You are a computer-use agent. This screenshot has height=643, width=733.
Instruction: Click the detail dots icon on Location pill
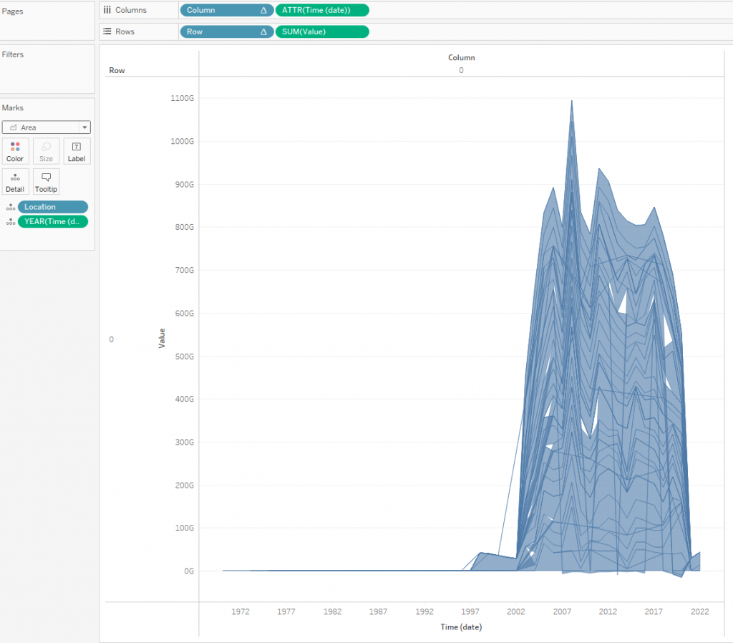pos(12,206)
